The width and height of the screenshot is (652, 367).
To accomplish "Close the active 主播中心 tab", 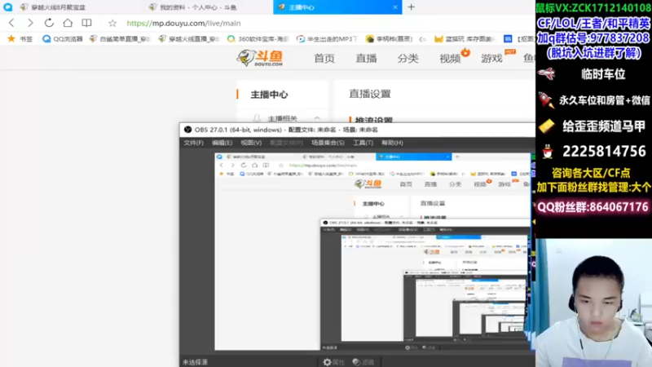I will [x=395, y=7].
